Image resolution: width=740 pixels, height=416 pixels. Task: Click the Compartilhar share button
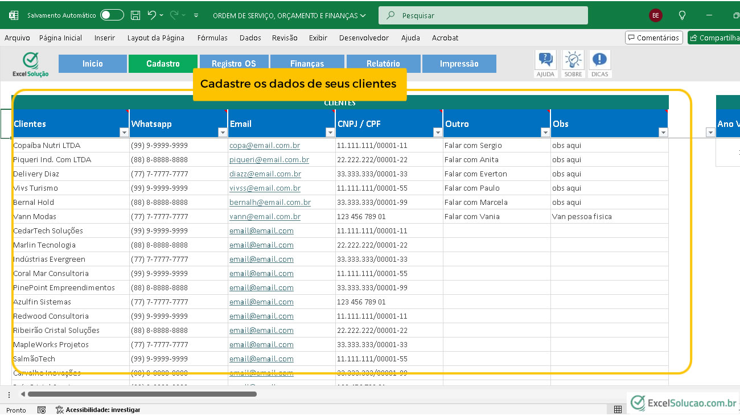point(714,38)
